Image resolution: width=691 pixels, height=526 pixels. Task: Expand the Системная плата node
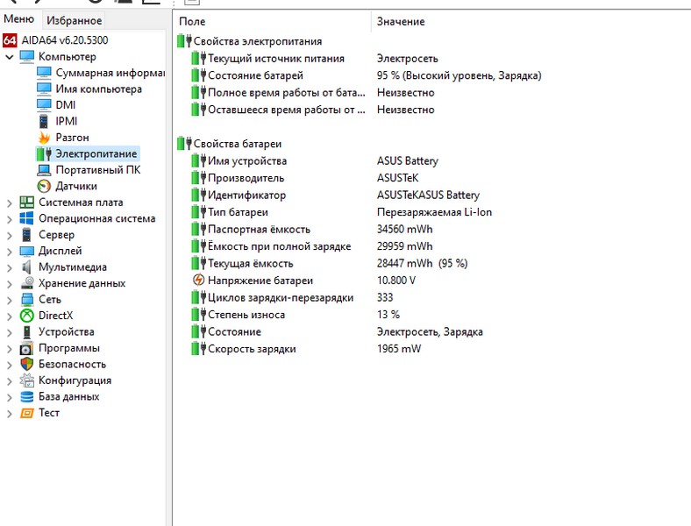(10, 203)
